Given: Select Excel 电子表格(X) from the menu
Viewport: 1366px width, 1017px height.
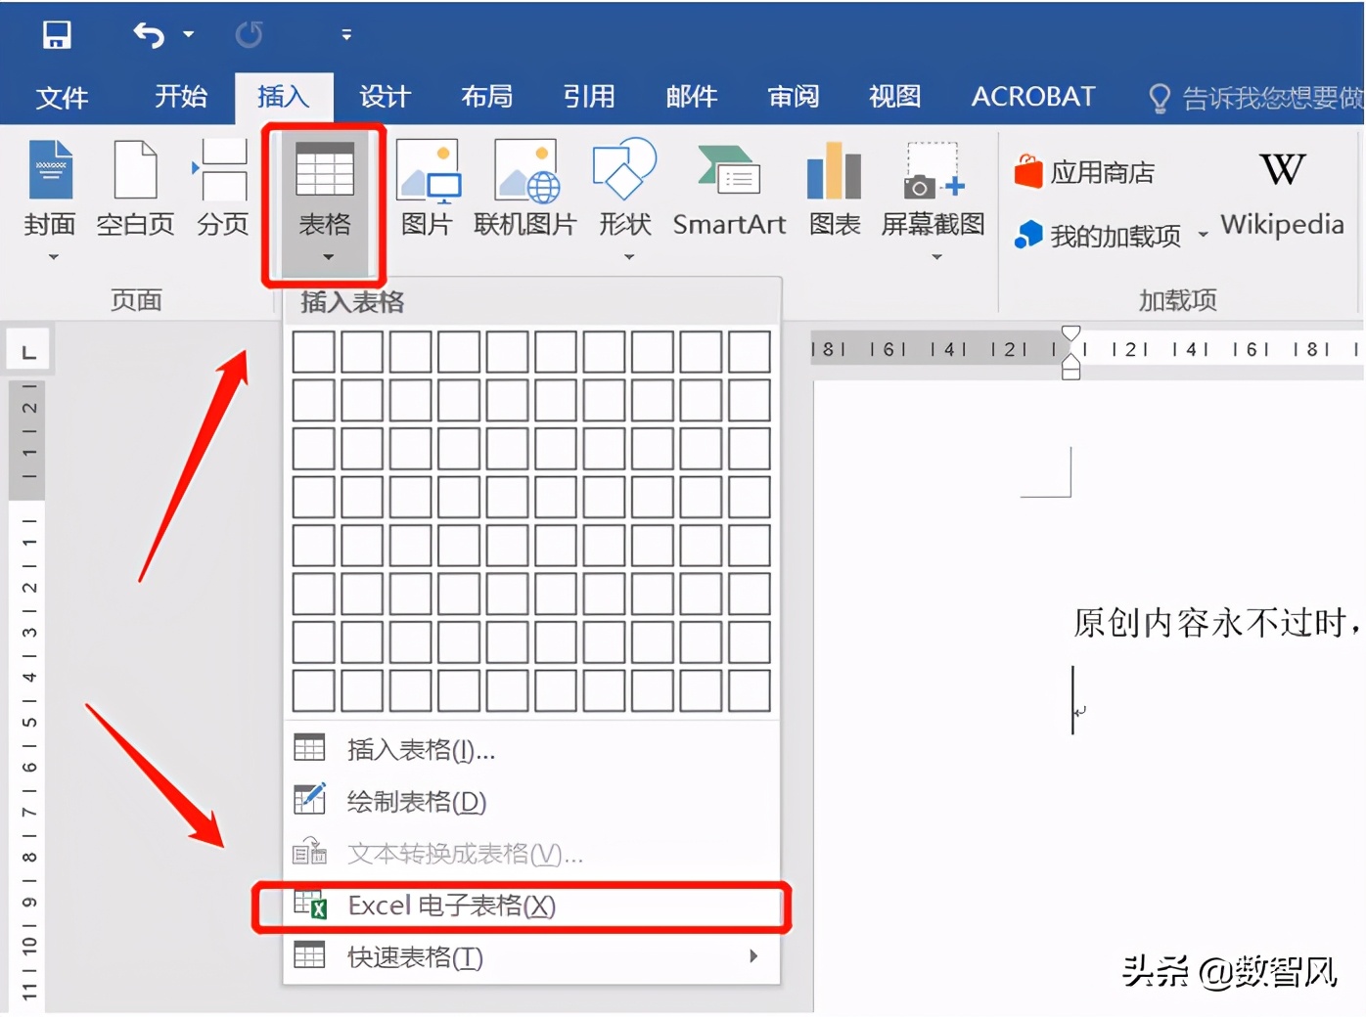Looking at the screenshot, I should 450,906.
